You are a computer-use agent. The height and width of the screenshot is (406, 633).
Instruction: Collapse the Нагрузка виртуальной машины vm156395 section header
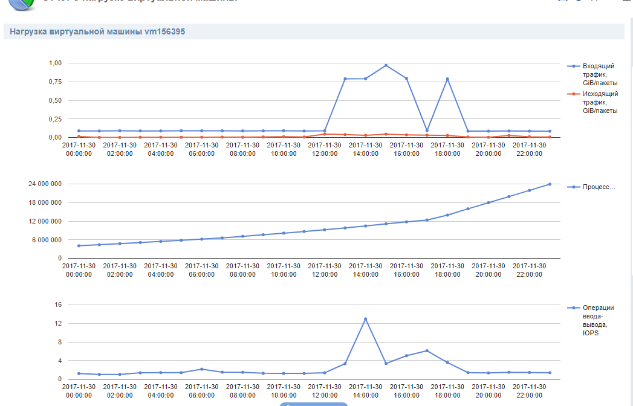tap(97, 31)
